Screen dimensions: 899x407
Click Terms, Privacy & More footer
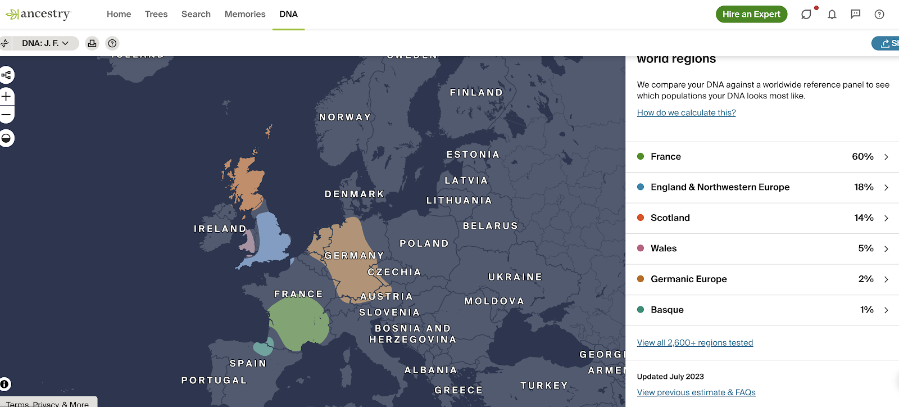click(48, 403)
